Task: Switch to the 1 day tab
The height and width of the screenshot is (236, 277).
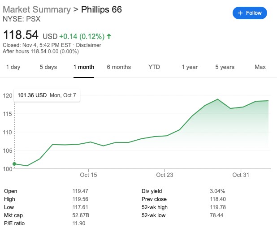Action: pos(13,67)
